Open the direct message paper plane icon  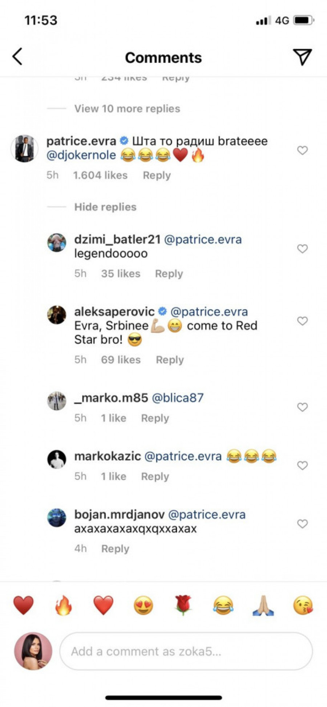(302, 57)
